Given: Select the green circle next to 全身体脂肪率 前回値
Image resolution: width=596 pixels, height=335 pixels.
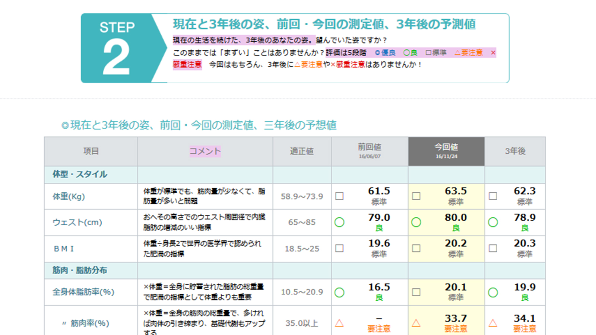Looking at the screenshot, I should coord(340,292).
